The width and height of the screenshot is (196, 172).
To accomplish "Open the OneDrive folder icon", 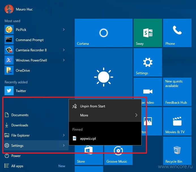I will [9, 70].
